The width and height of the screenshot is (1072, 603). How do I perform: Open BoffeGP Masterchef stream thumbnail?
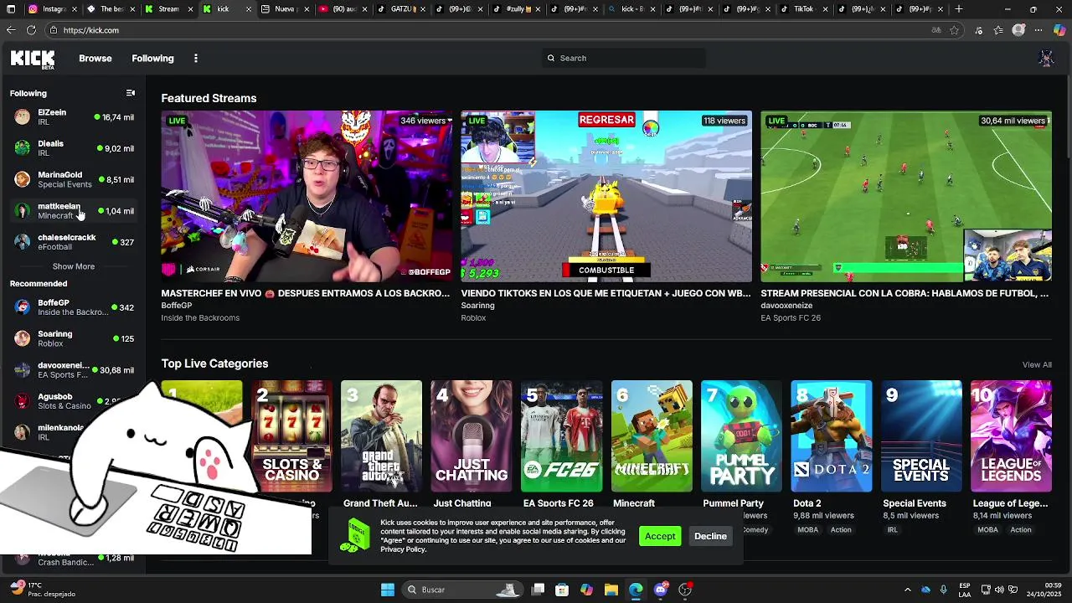click(306, 196)
